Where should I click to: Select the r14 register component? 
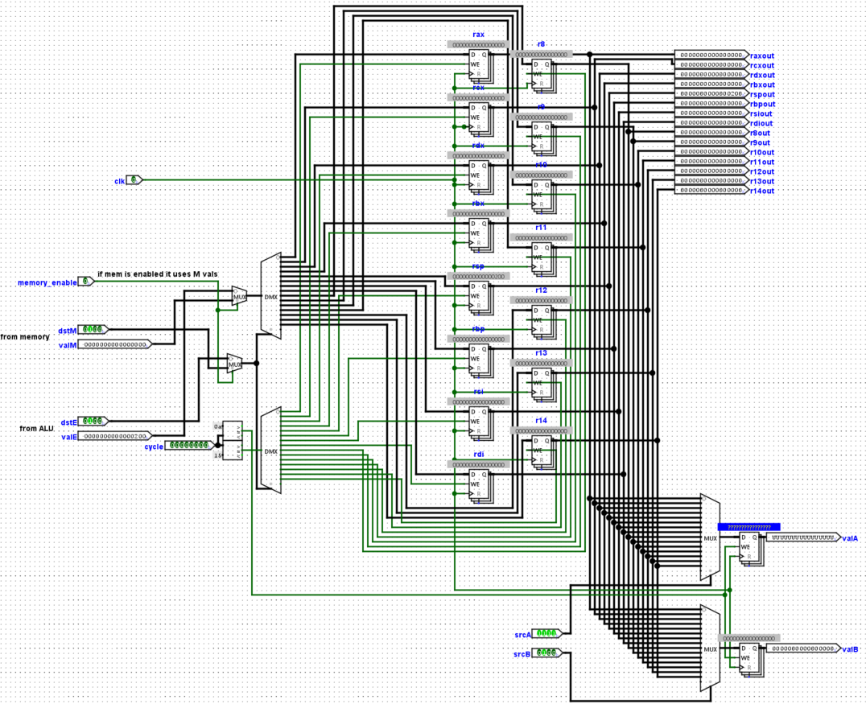tap(542, 452)
